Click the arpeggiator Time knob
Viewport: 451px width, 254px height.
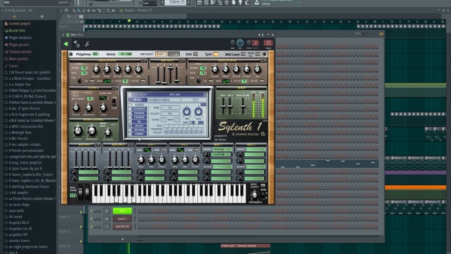187,112
